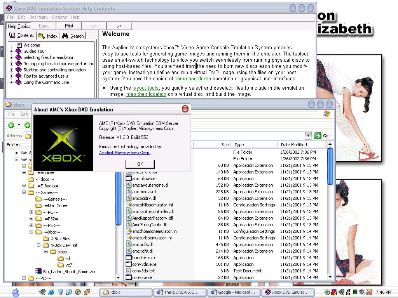
Task: Collapse the -=Games=- folder
Action: (x=24, y=192)
